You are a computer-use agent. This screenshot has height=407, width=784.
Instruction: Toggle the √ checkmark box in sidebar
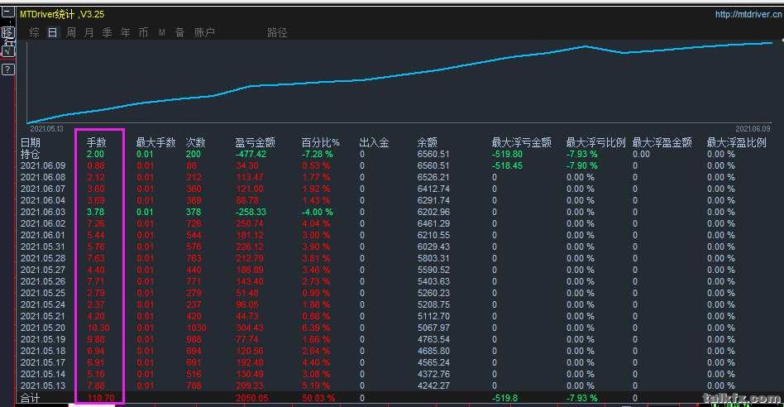click(x=8, y=51)
